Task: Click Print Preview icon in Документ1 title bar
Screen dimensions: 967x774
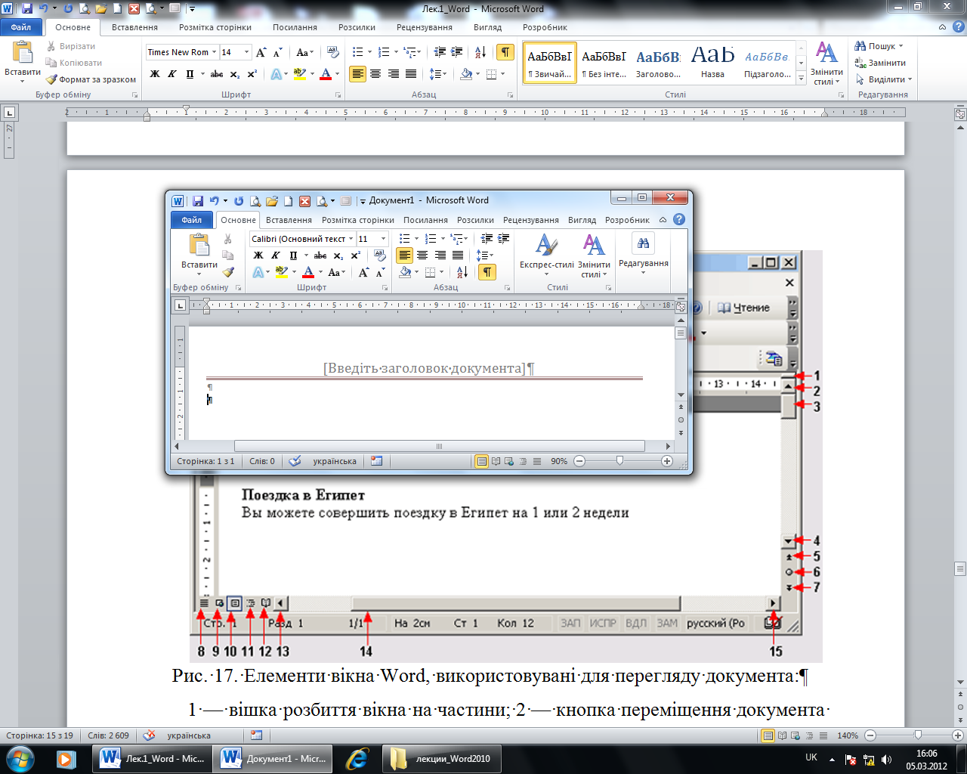Action: tap(255, 201)
